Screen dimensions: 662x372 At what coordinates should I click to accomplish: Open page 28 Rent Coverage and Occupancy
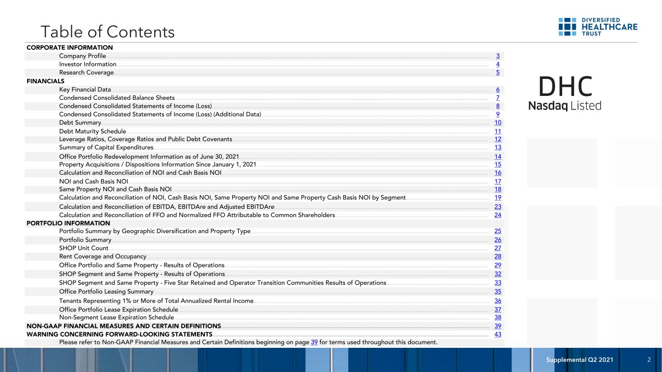tap(498, 256)
